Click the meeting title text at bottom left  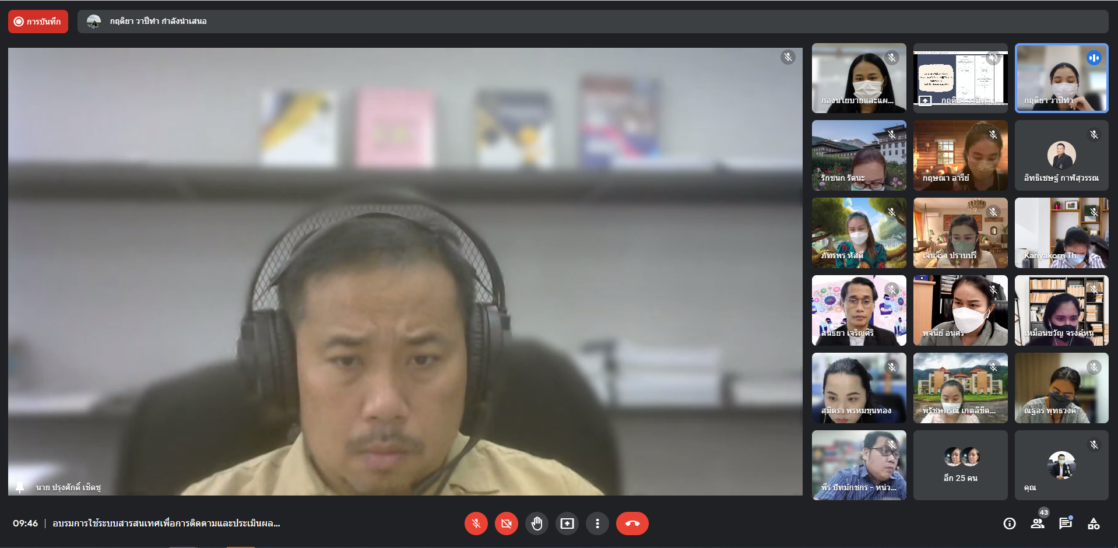click(166, 524)
